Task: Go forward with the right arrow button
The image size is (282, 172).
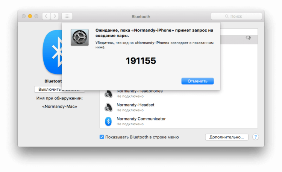Action: point(55,16)
